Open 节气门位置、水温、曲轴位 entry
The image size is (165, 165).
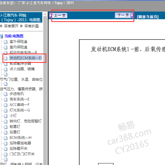(x=21, y=79)
